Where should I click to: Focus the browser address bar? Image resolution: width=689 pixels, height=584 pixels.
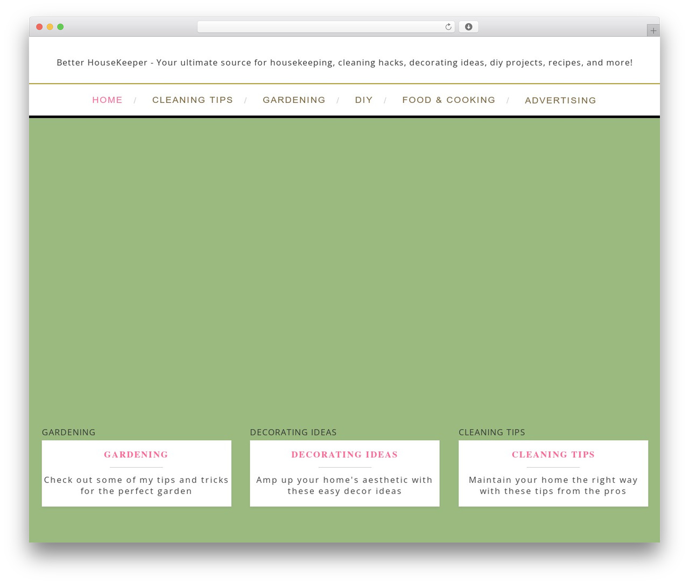[x=326, y=27]
